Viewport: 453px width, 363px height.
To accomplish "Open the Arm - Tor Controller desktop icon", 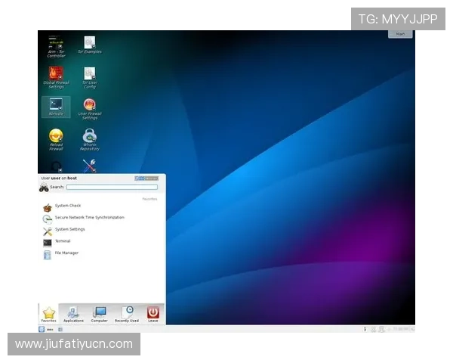I will click(x=56, y=44).
